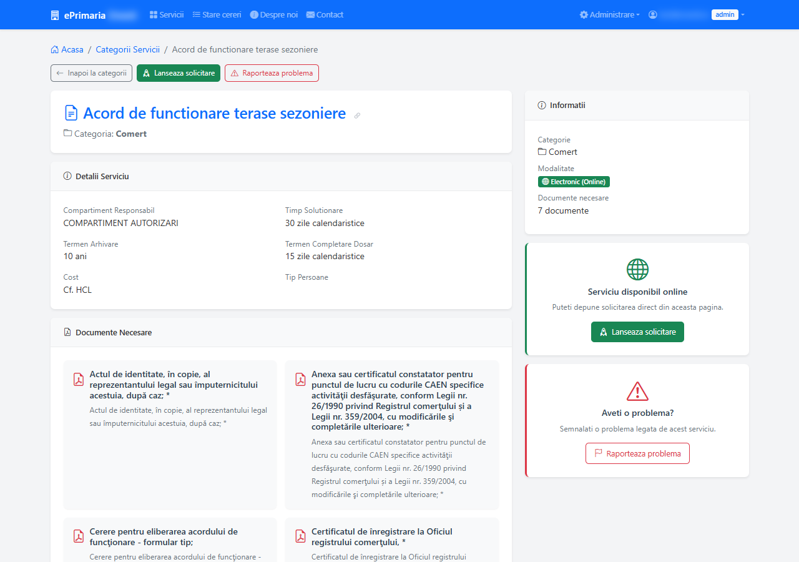
Task: Click the info icon in Detalii Serviciu header
Action: point(67,176)
